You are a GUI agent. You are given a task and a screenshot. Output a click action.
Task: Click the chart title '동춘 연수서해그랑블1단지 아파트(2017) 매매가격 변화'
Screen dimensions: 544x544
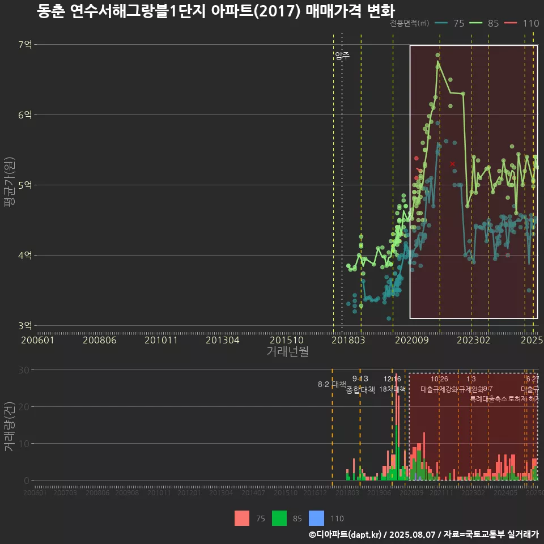click(216, 11)
